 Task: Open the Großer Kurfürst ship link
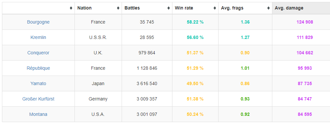coord(38,99)
